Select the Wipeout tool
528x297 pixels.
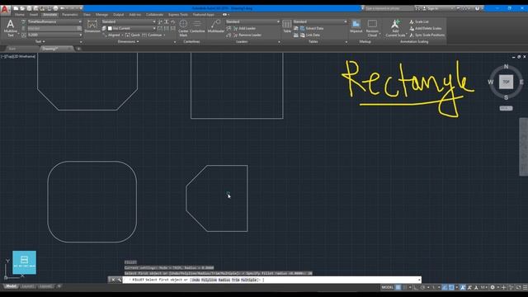coord(356,26)
